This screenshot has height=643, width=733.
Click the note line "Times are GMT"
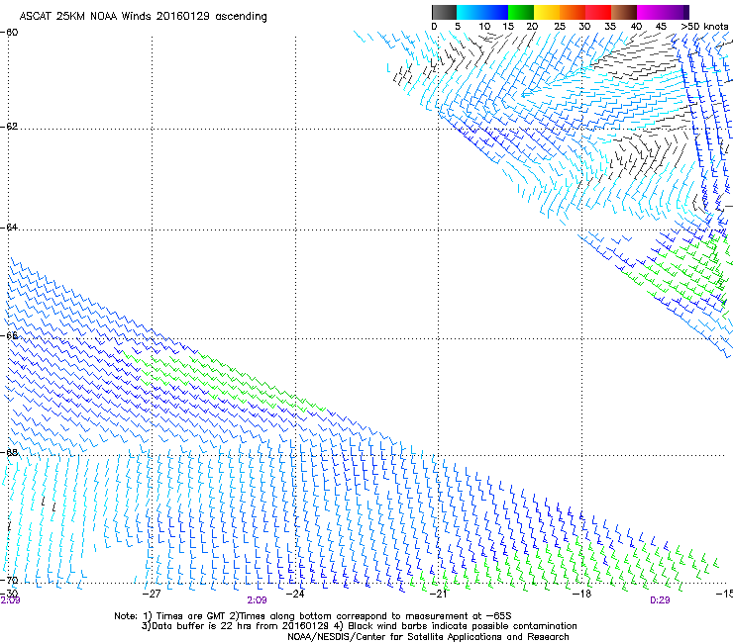coord(189,616)
